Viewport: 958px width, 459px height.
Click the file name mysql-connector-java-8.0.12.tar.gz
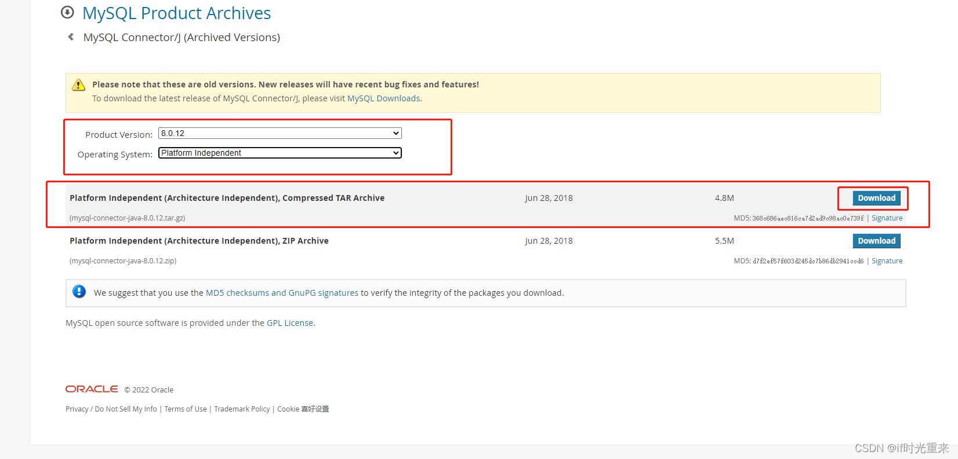(128, 218)
